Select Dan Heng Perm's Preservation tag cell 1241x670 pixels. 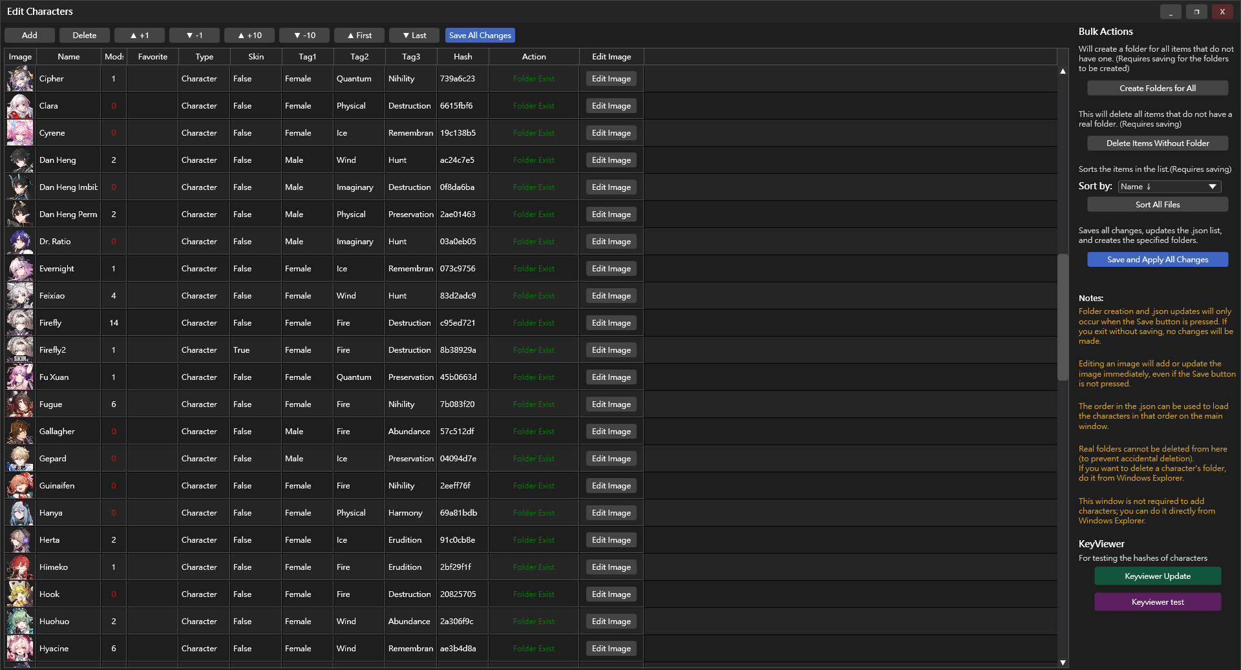(x=411, y=215)
